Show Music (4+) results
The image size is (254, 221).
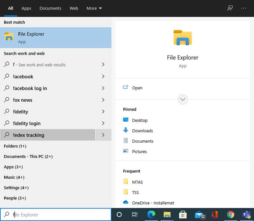pyautogui.click(x=14, y=177)
